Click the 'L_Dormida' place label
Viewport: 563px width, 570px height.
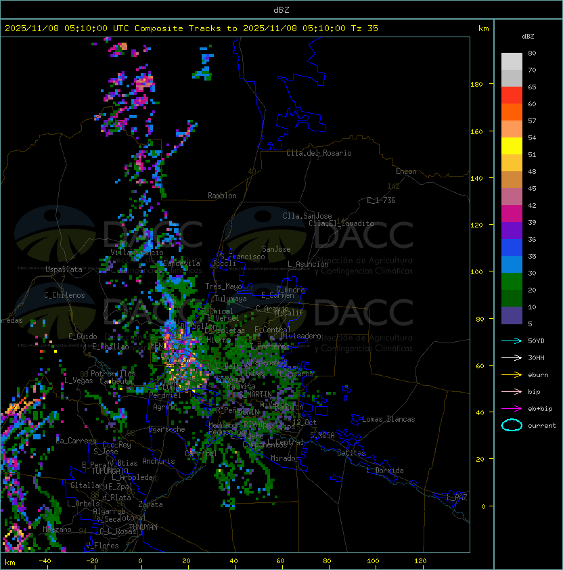point(385,470)
